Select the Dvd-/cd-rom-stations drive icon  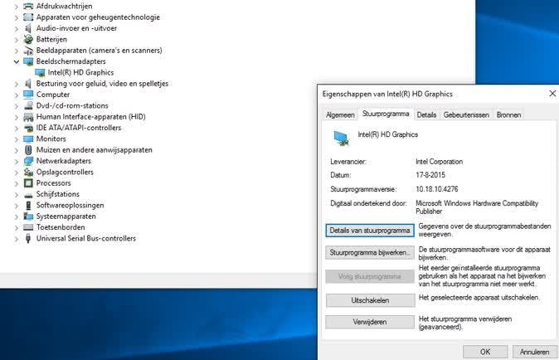28,105
